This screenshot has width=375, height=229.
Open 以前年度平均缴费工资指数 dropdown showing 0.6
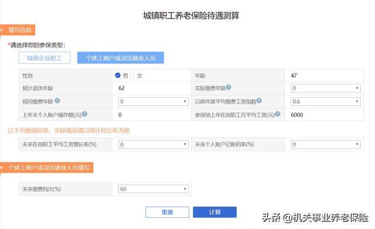click(326, 101)
